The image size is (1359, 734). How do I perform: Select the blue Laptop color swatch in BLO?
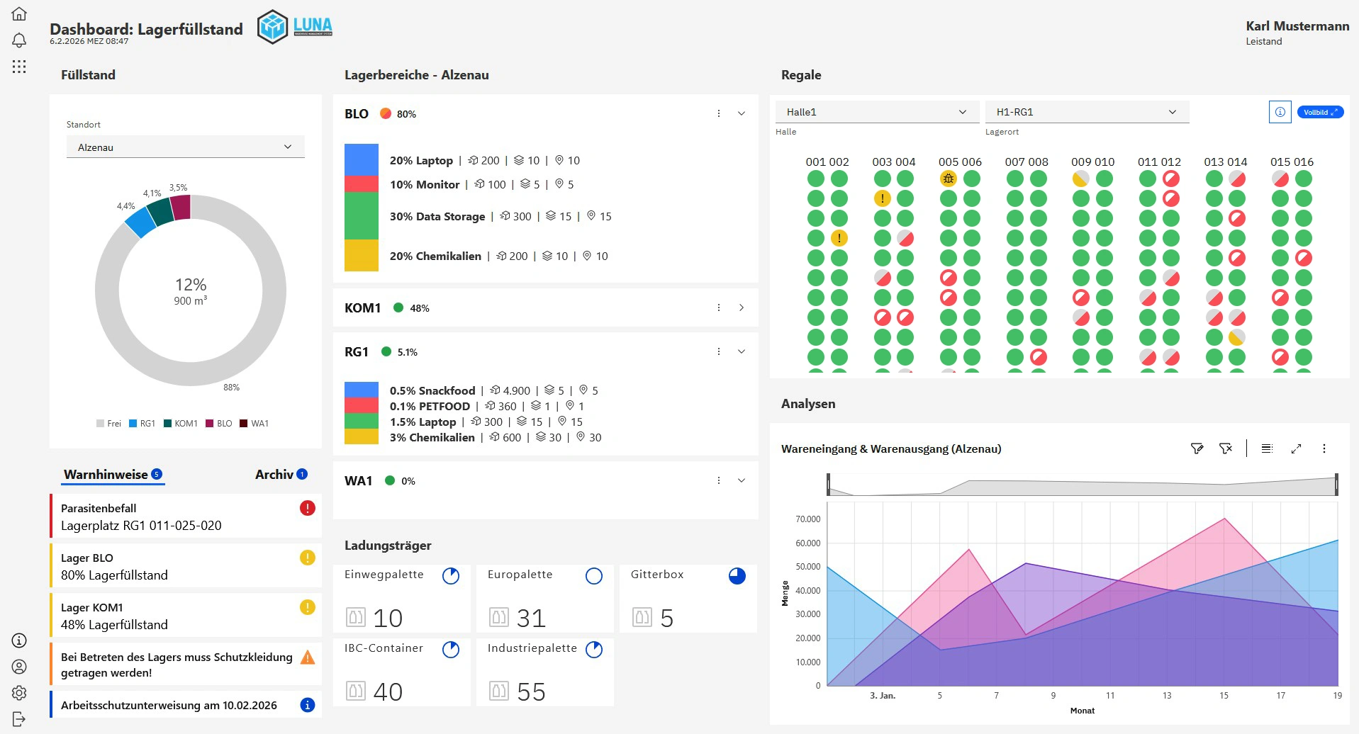click(361, 160)
